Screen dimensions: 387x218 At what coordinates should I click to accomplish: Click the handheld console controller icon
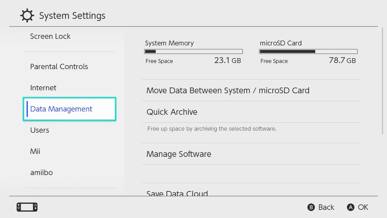pos(27,207)
